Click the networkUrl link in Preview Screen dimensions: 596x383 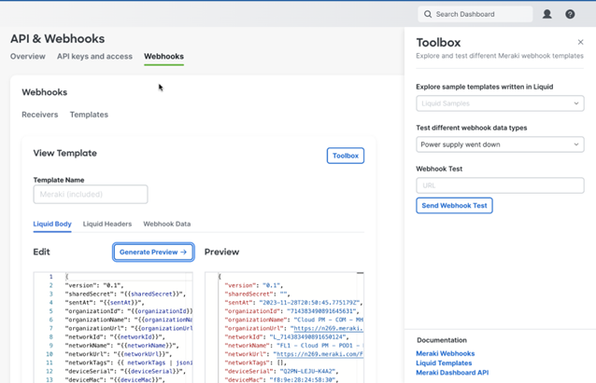(319, 354)
